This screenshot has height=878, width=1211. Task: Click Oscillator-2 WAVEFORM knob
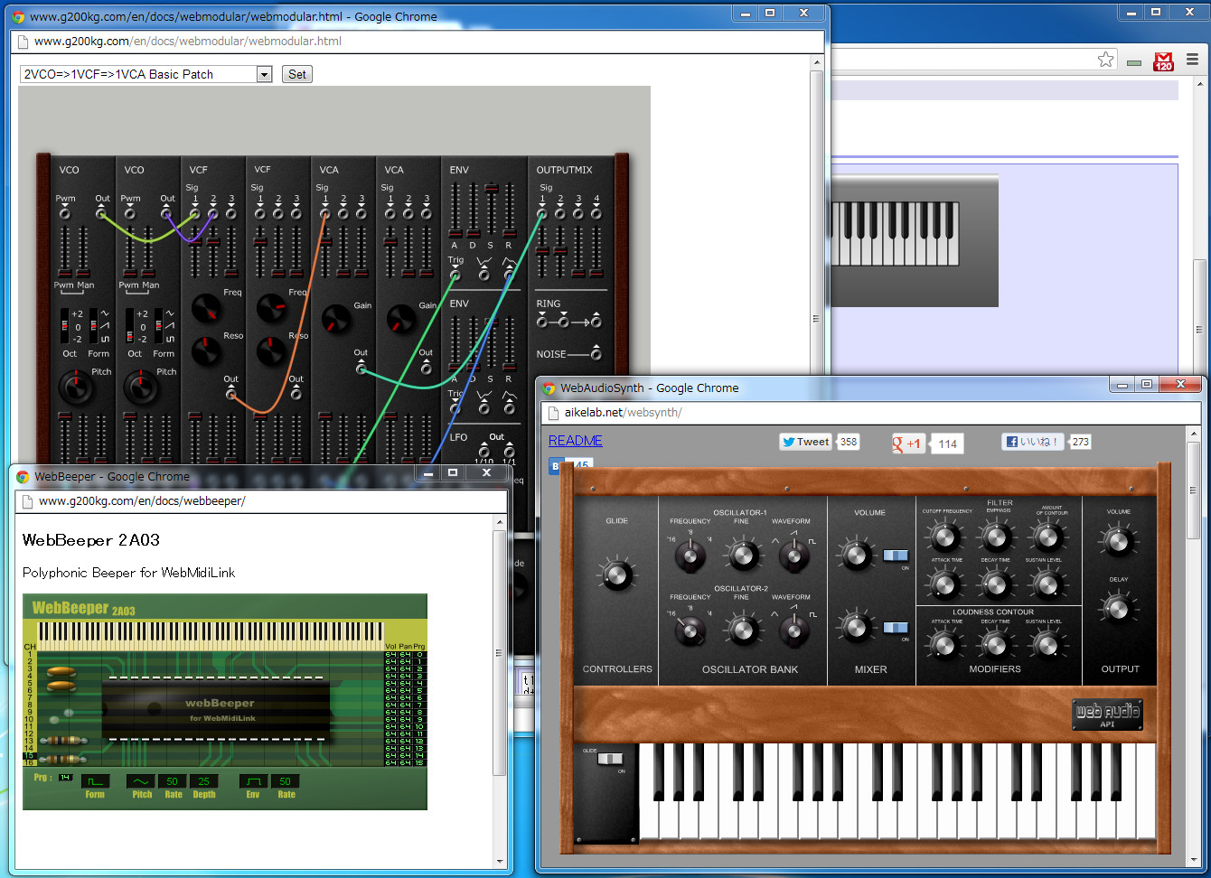click(x=793, y=630)
